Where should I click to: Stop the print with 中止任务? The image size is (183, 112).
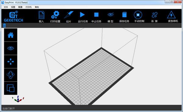[x=96, y=15]
